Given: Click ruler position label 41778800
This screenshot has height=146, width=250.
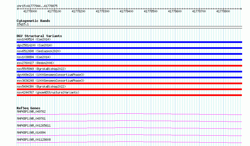Looking at the screenshot, I should point(223,11).
